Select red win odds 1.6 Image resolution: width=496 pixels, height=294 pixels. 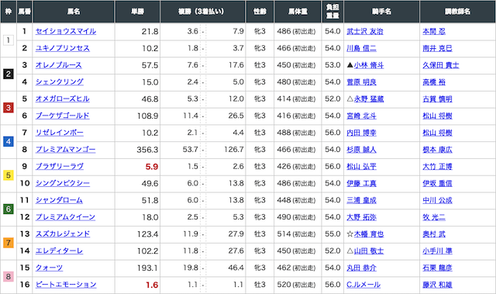pos(152,285)
